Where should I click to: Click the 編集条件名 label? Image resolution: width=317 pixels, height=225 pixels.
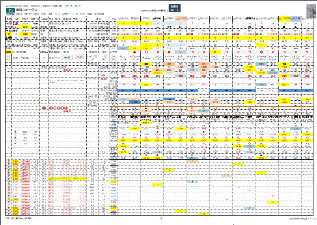coord(54,57)
